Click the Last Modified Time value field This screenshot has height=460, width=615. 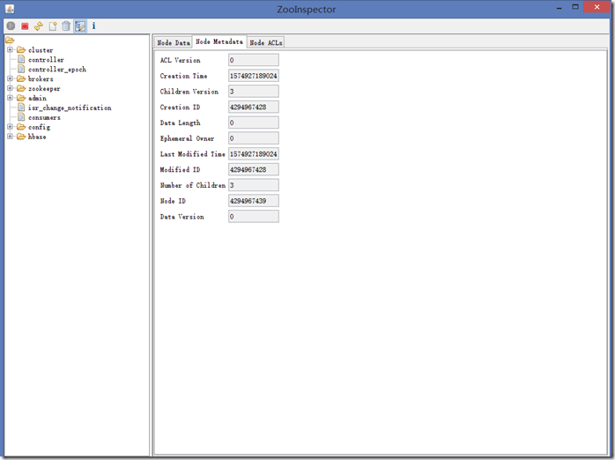[x=254, y=154]
